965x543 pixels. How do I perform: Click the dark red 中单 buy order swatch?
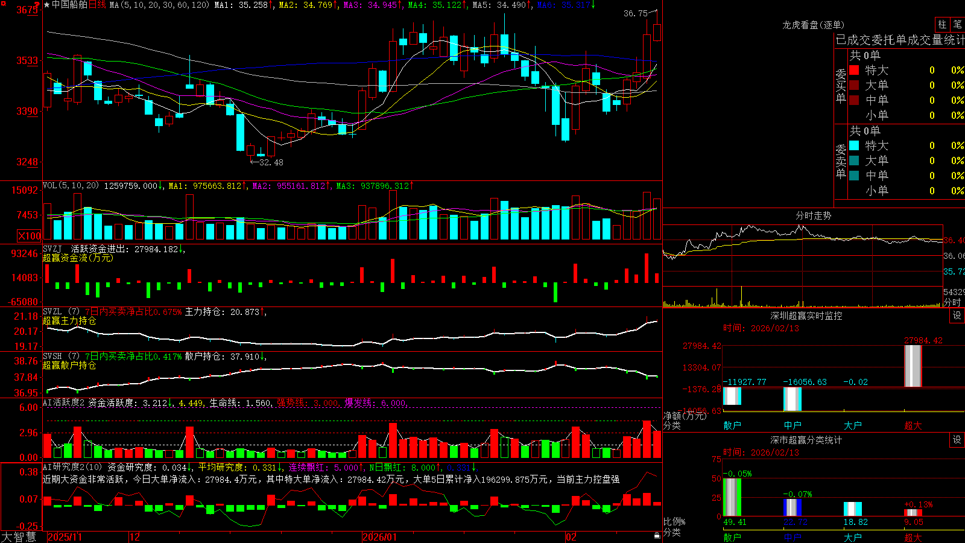pyautogui.click(x=854, y=100)
